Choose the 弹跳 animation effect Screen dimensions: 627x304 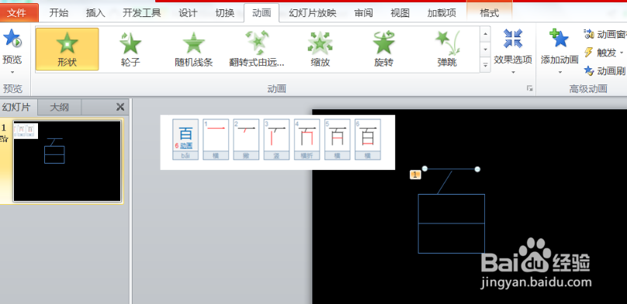tap(447, 49)
